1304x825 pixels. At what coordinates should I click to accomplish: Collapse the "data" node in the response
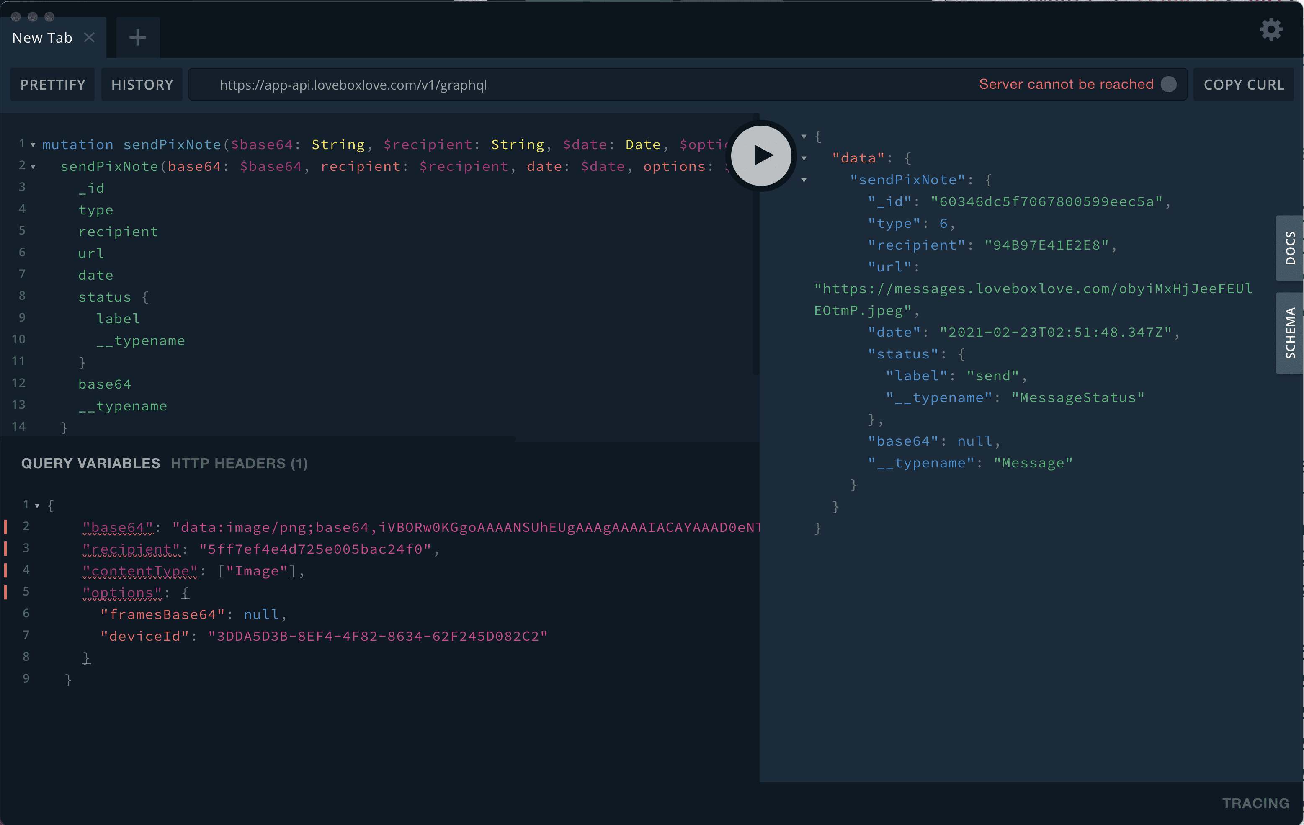pos(804,159)
